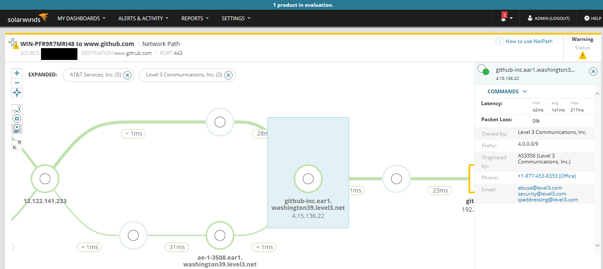603x269 pixels.
Task: Select the square-in-circle node display mode
Action: click(x=17, y=119)
